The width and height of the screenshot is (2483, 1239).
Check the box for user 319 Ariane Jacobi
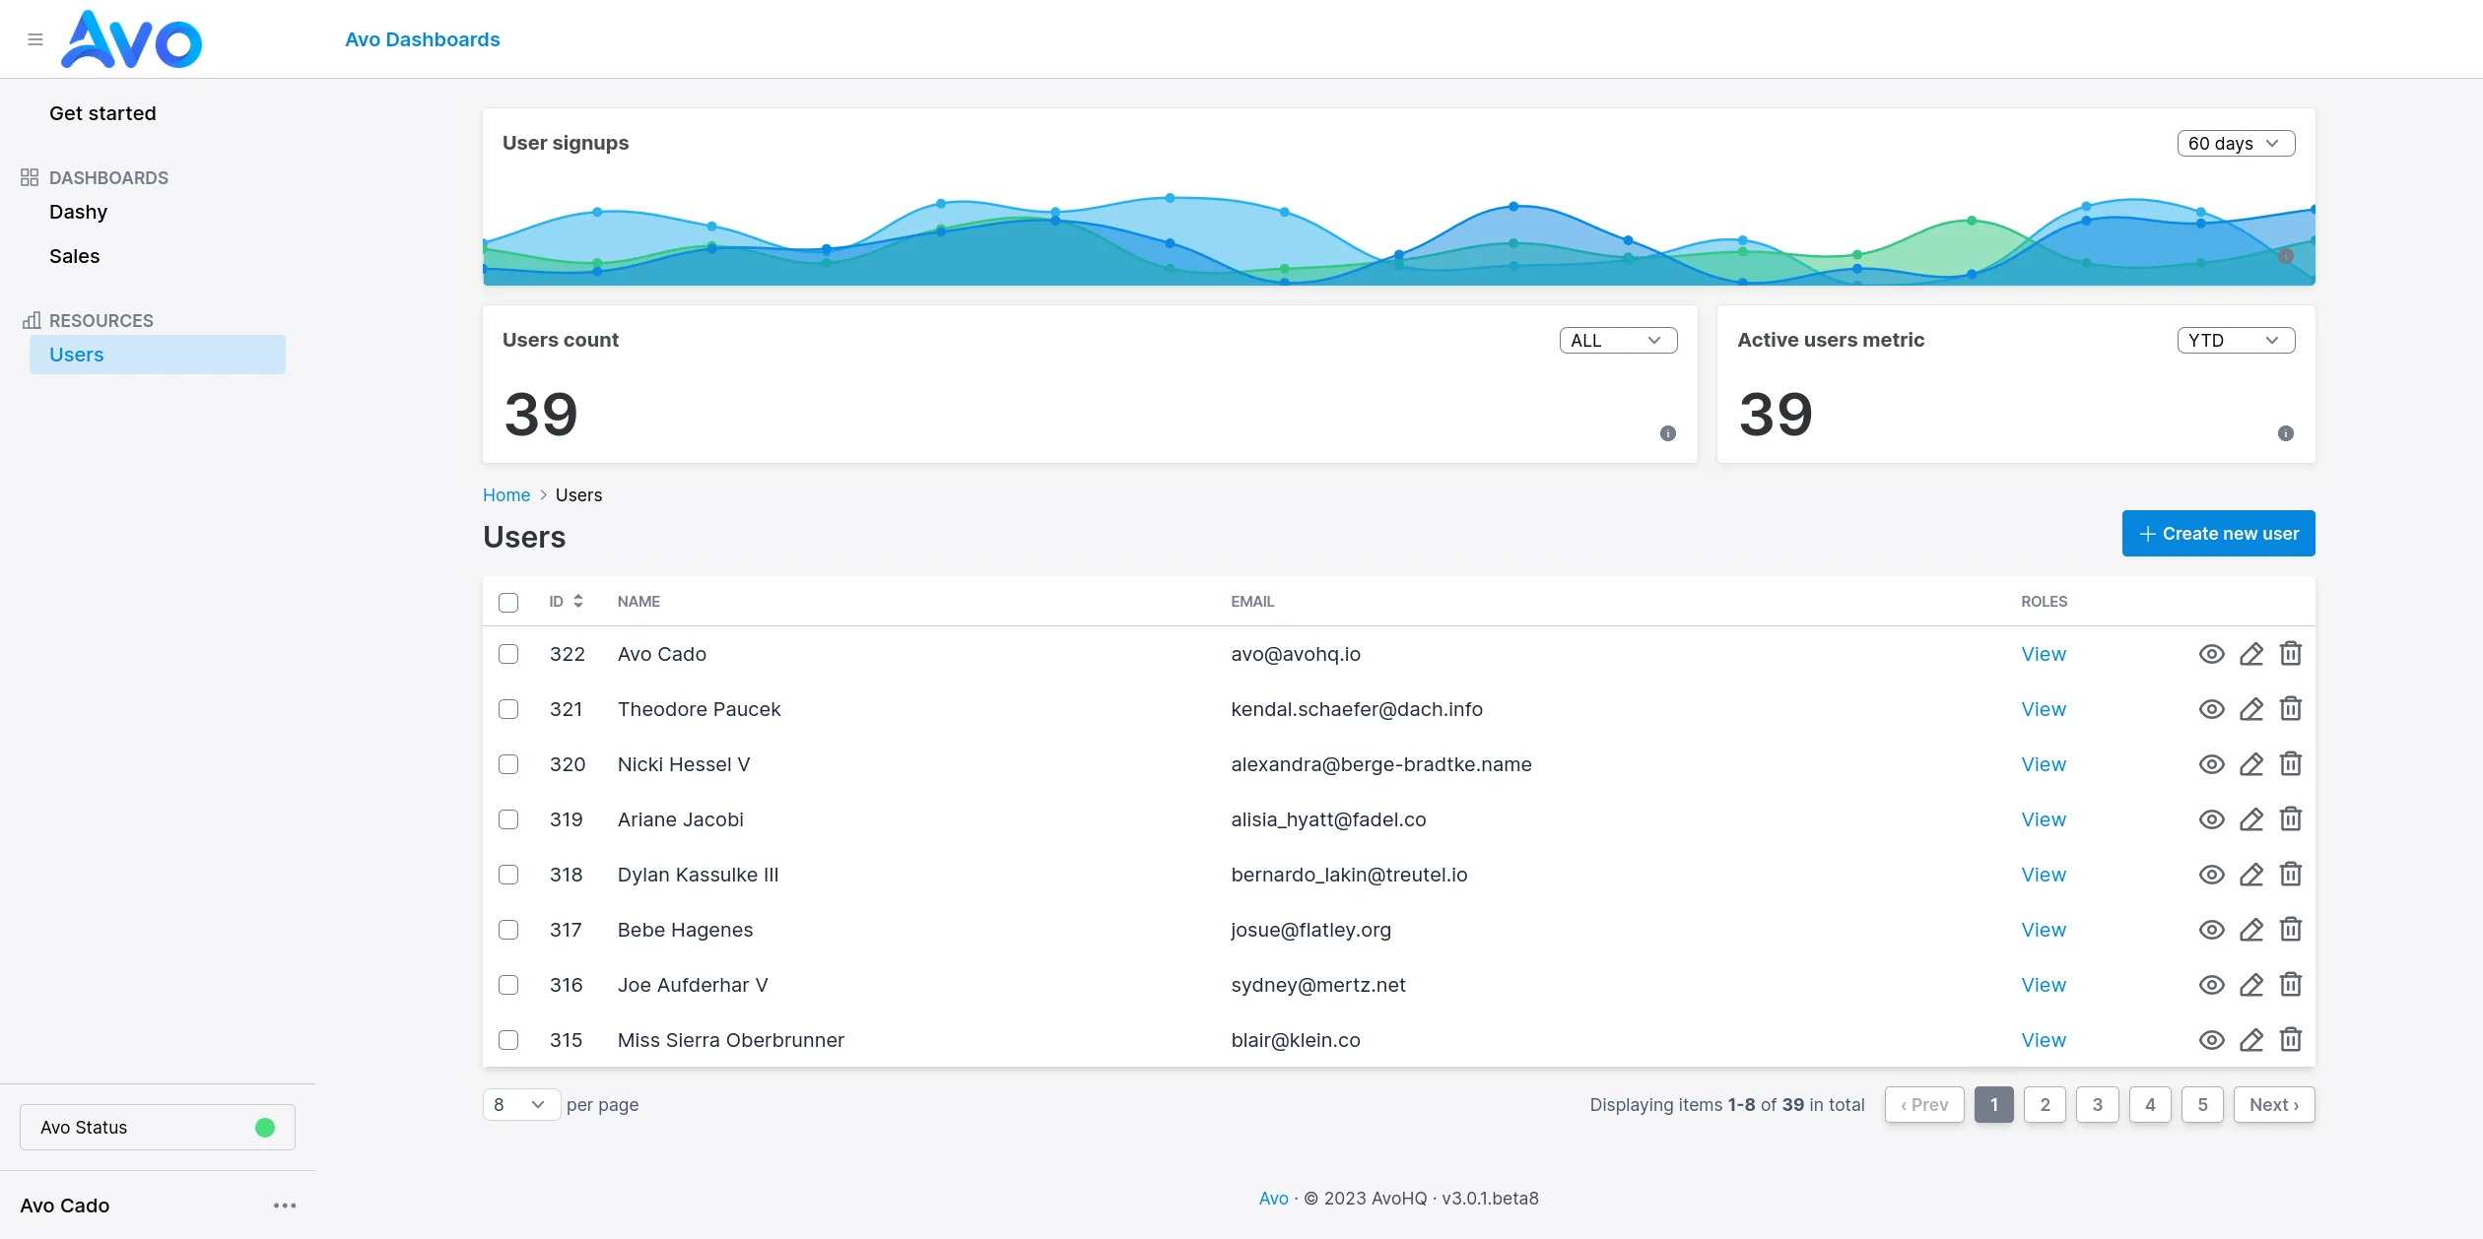pos(508,819)
